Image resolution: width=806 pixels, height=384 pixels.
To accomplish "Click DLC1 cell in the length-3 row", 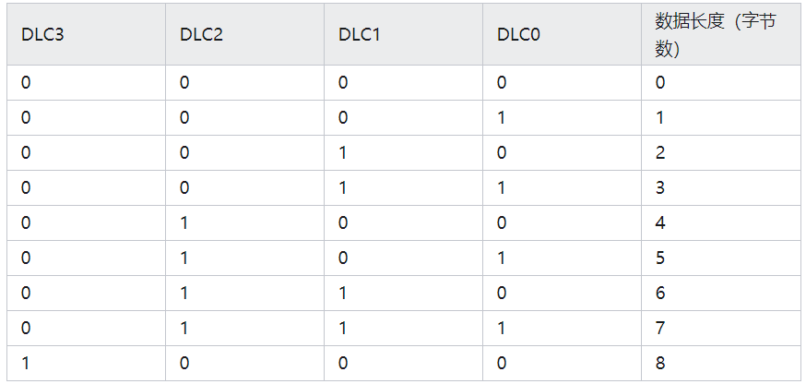I will (x=343, y=187).
